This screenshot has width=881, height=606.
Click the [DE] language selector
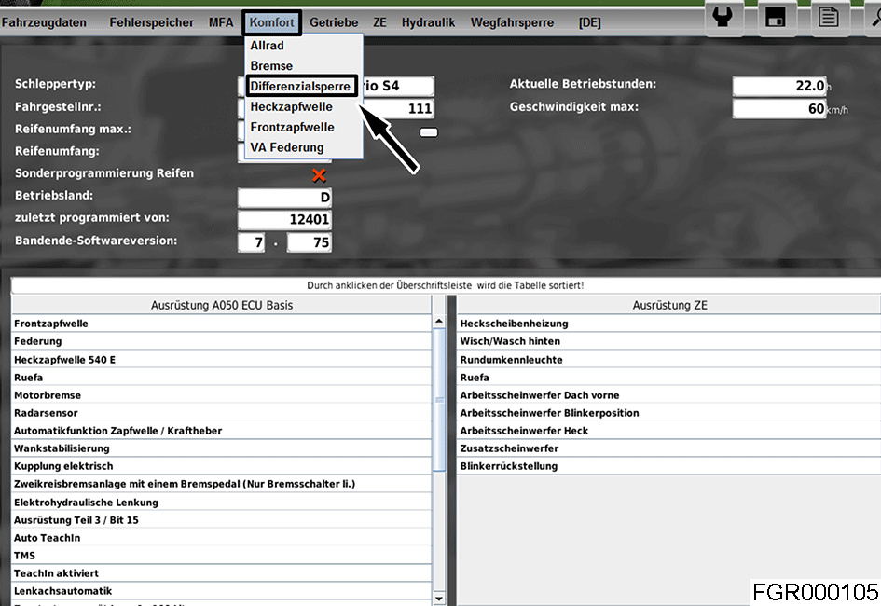pyautogui.click(x=590, y=22)
